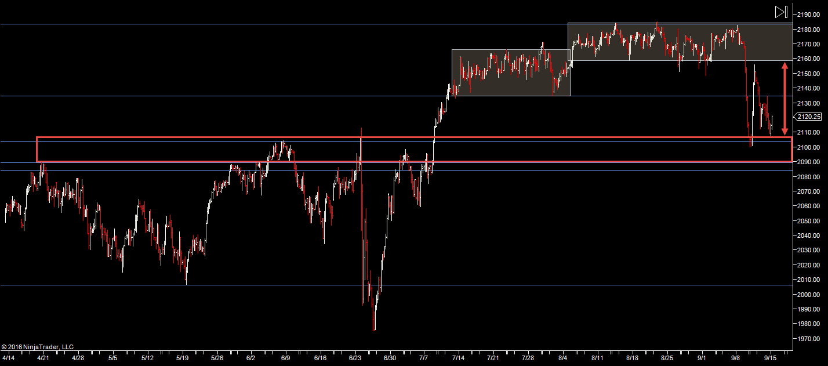Click the 9/15 date axis label
Image resolution: width=828 pixels, height=366 pixels.
point(771,358)
